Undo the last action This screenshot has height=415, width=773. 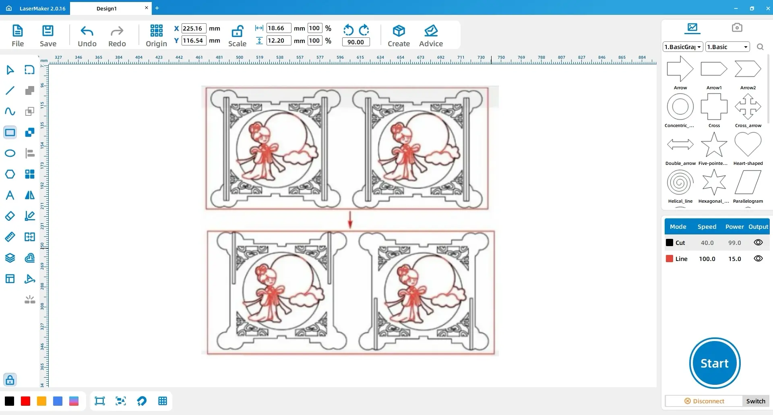(87, 36)
